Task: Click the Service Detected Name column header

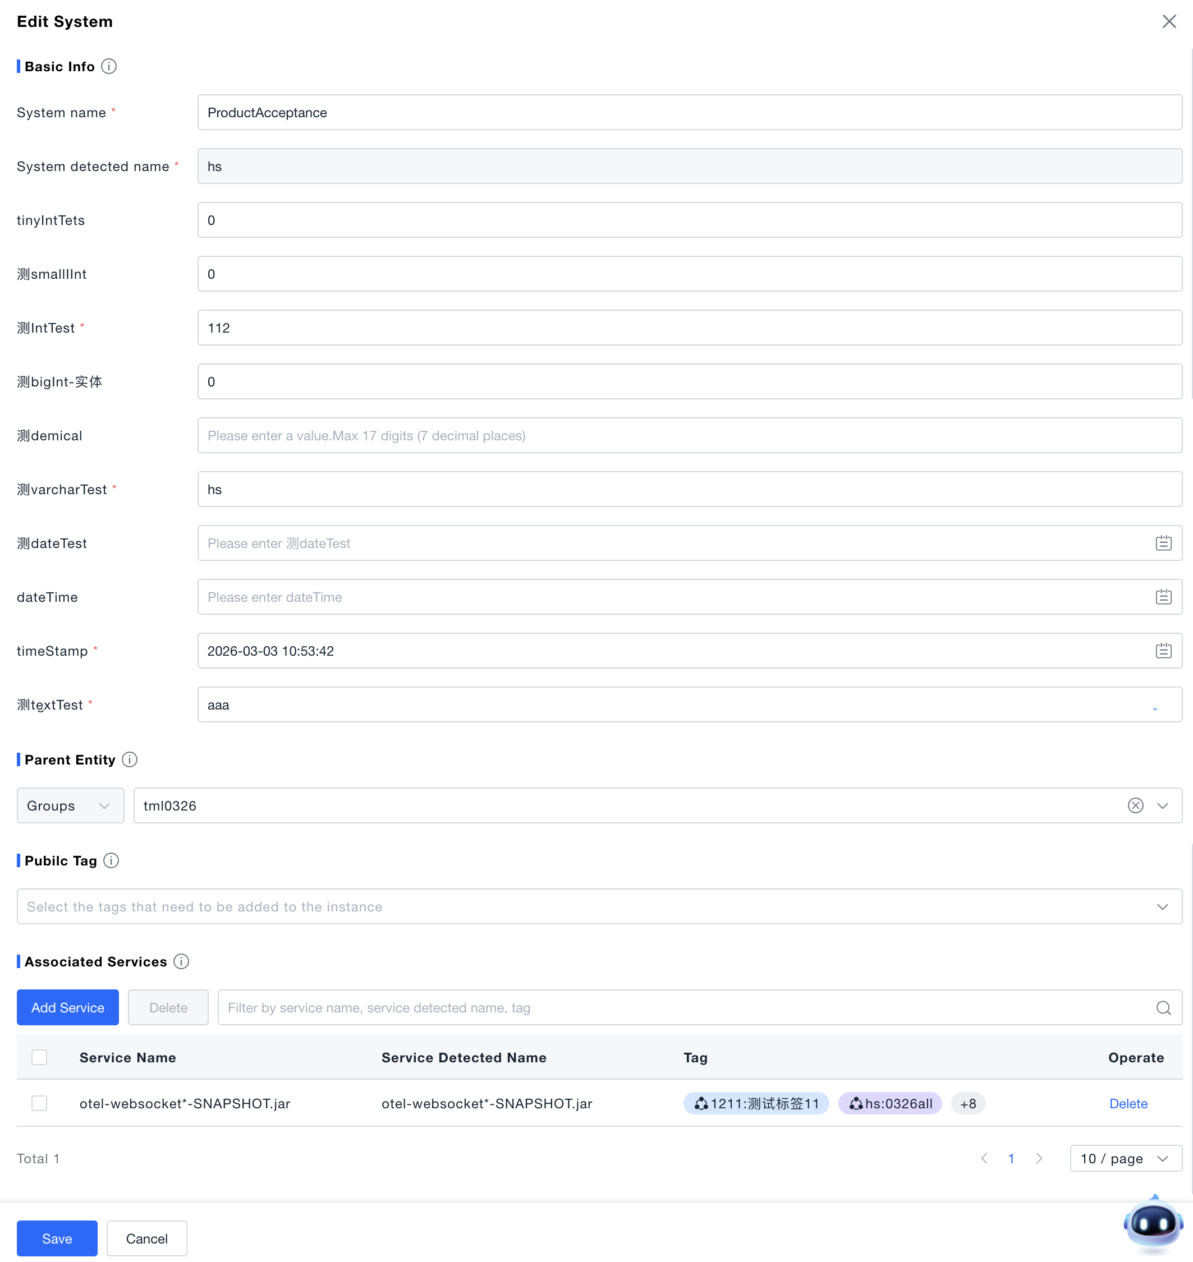Action: 464,1058
